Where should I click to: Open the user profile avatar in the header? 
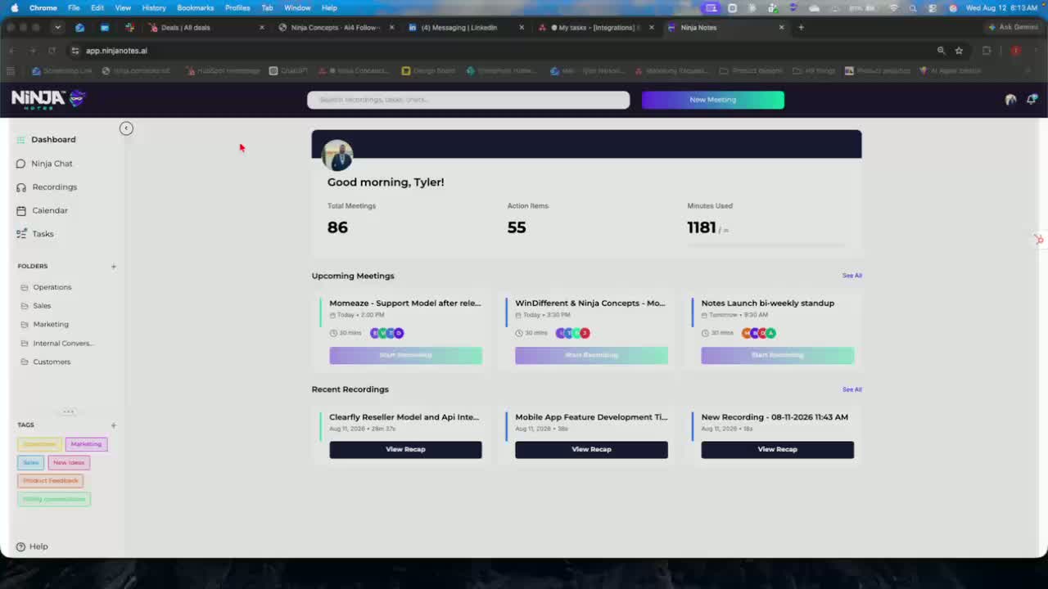tap(1010, 100)
